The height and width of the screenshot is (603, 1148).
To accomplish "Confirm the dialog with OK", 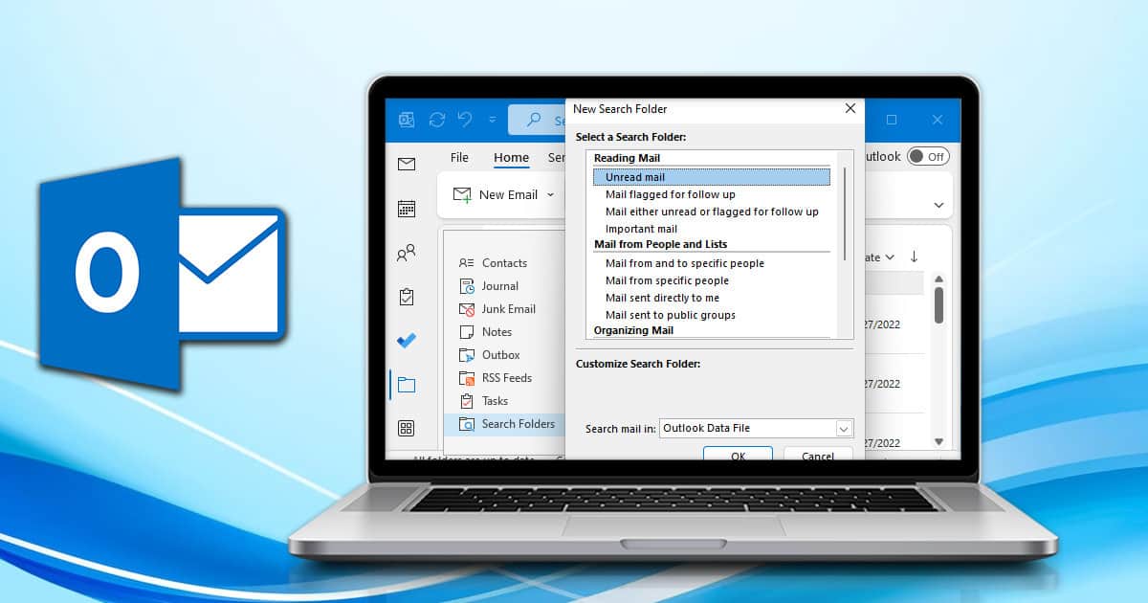I will [x=738, y=454].
